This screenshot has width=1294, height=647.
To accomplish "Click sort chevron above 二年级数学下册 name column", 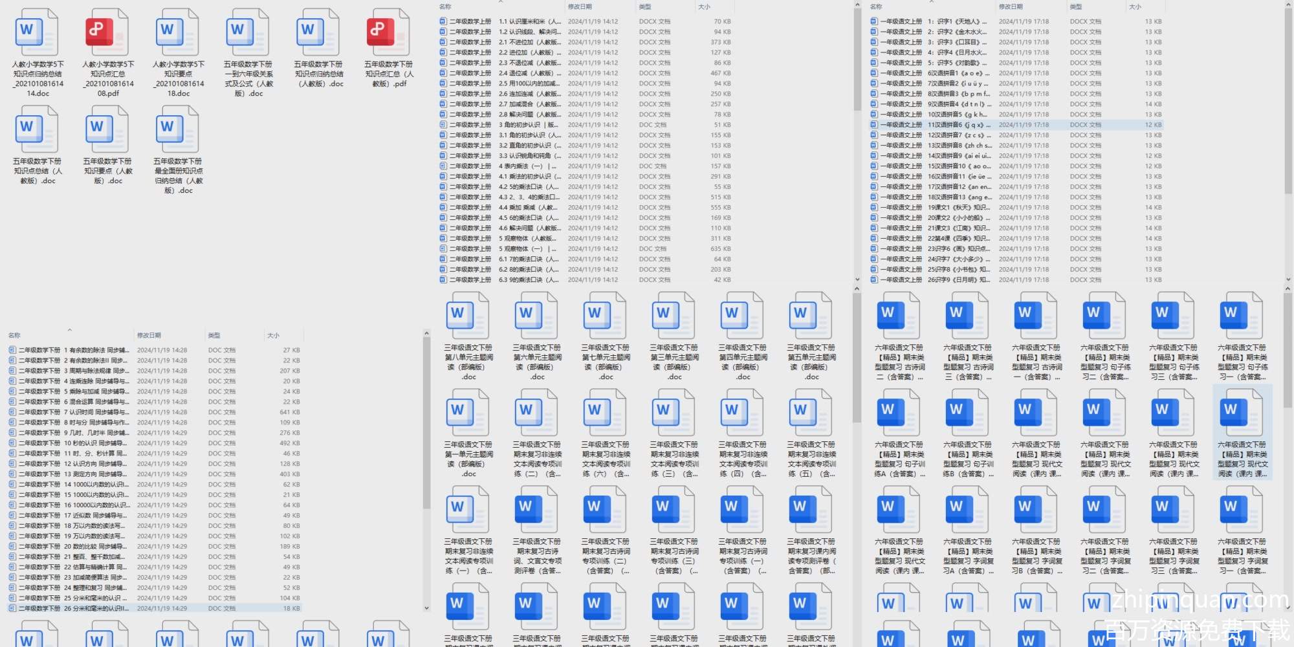I will (x=69, y=330).
